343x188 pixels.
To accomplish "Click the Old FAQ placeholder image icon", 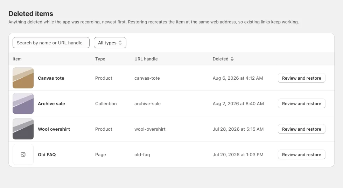I will pos(23,154).
